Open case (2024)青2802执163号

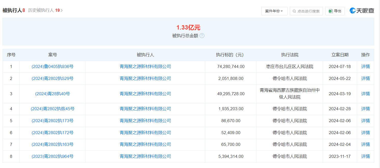point(52,145)
